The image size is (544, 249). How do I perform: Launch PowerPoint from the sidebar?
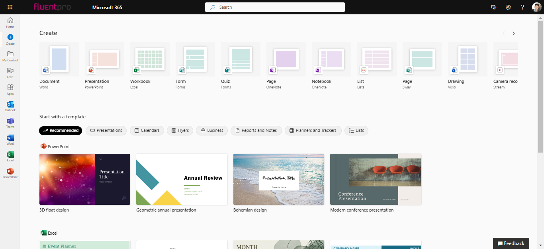click(10, 173)
